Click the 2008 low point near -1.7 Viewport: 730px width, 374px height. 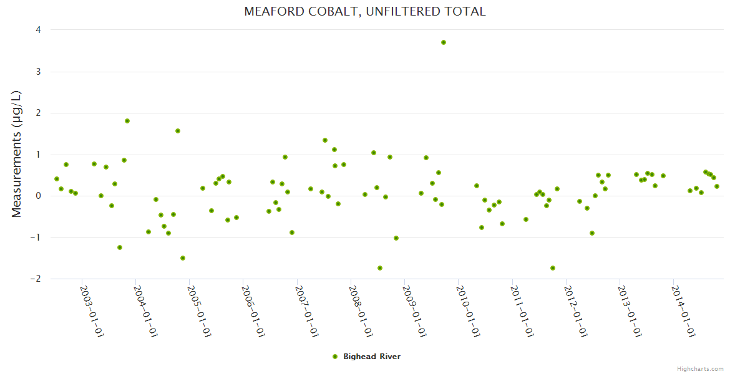380,268
